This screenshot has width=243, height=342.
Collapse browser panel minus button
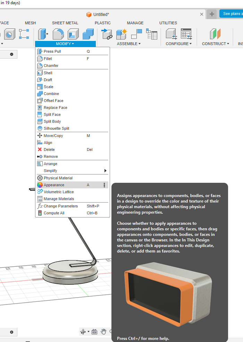pos(11,54)
